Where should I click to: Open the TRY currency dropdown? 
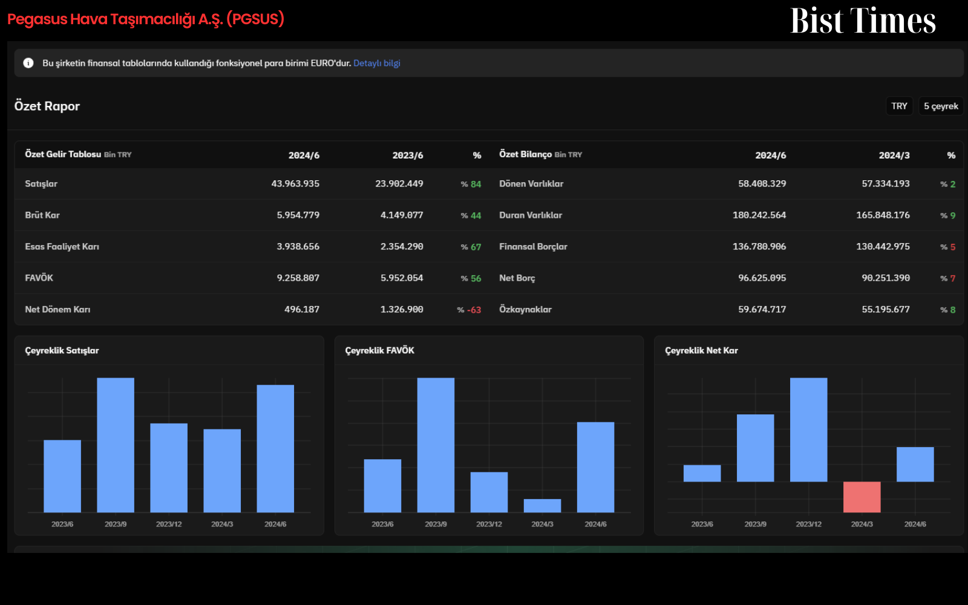click(x=899, y=106)
